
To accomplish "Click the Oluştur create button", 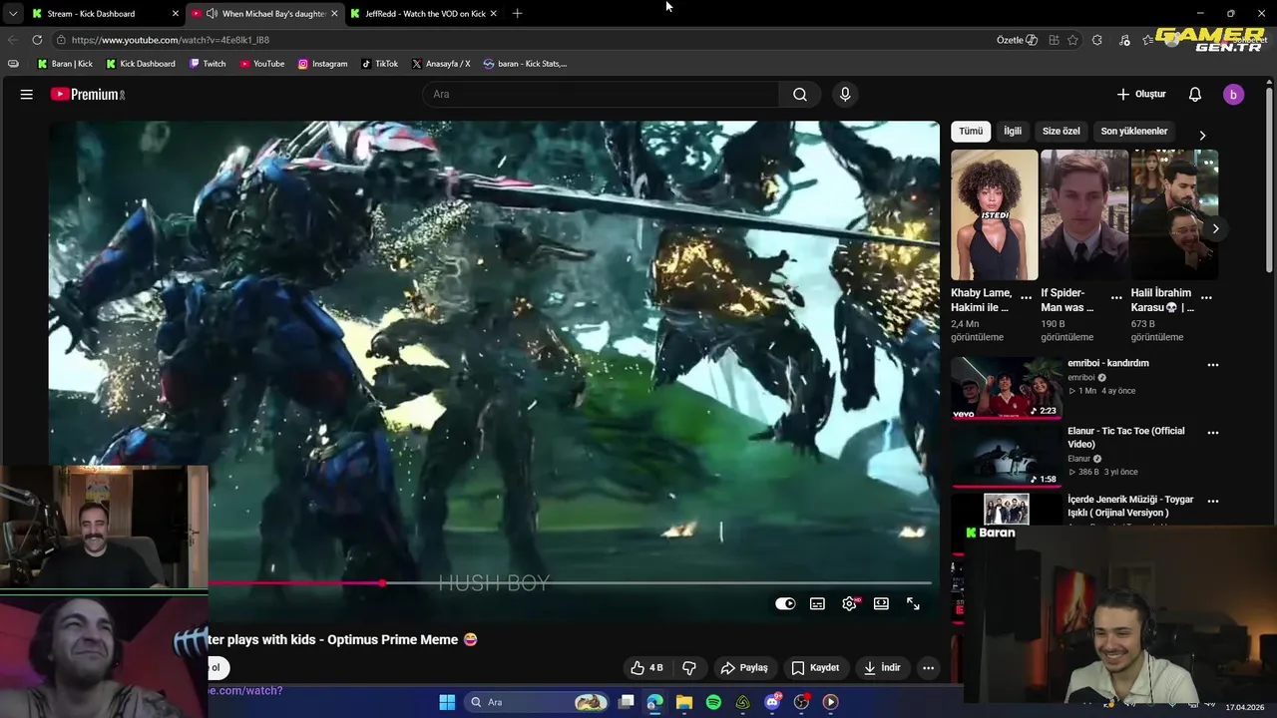I will click(1141, 94).
